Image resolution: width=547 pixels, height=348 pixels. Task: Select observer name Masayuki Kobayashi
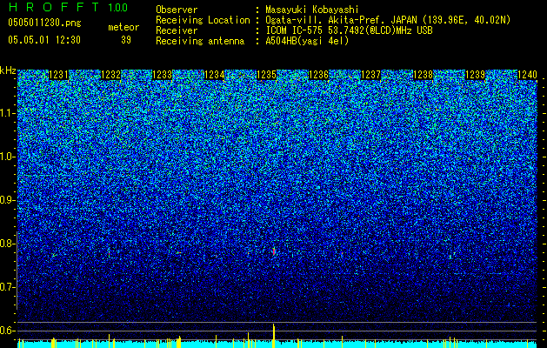(312, 10)
